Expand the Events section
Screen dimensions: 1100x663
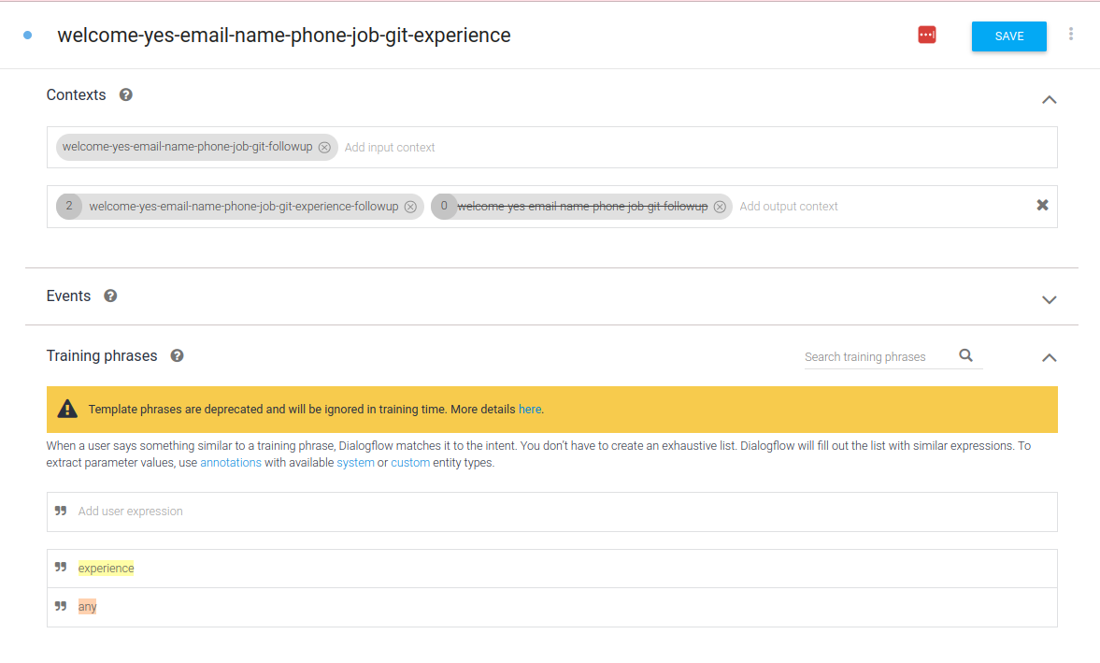(1049, 299)
